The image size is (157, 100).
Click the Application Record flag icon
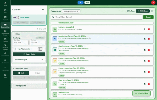55,39
